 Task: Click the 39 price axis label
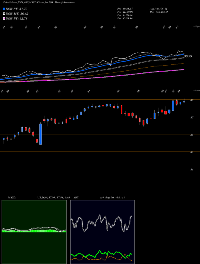pos(192,100)
